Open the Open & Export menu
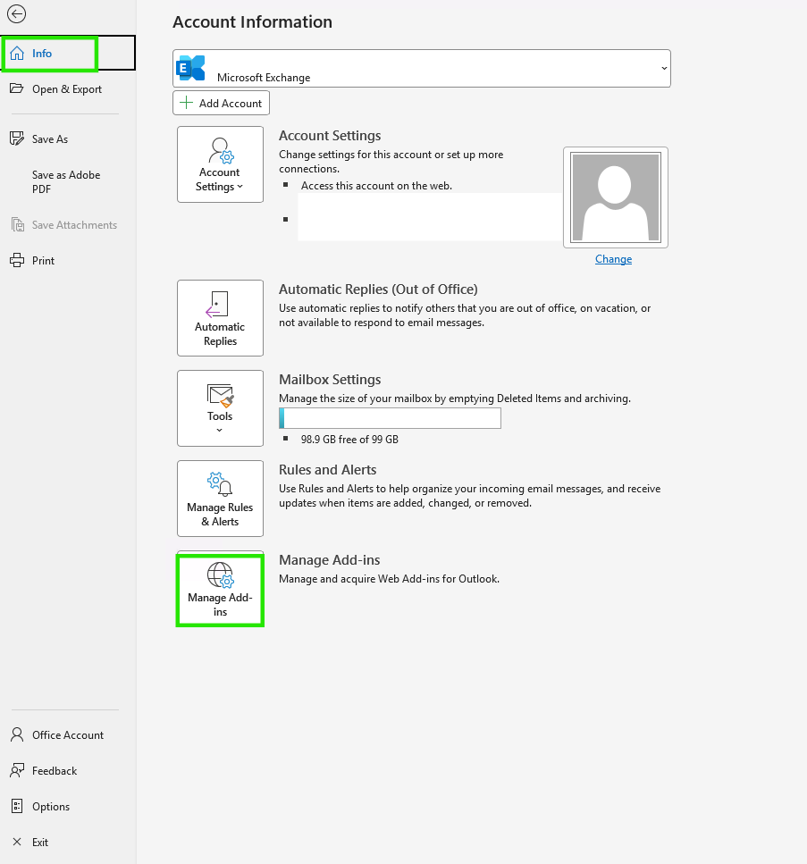 click(x=68, y=88)
